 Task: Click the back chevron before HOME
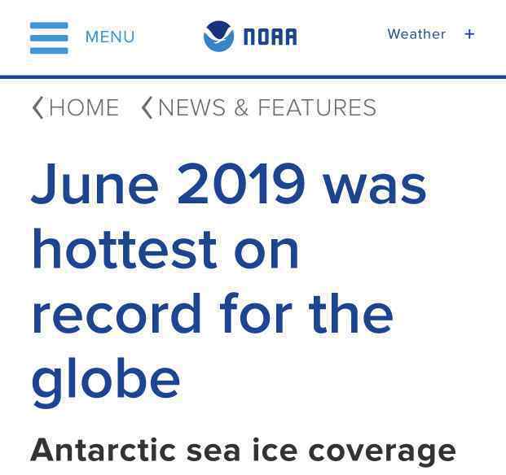tap(38, 107)
